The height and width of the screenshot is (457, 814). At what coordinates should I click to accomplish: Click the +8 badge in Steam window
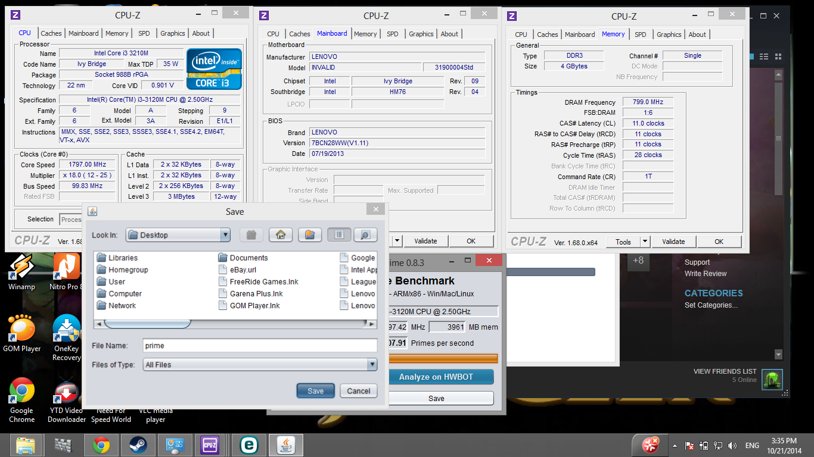coord(638,261)
